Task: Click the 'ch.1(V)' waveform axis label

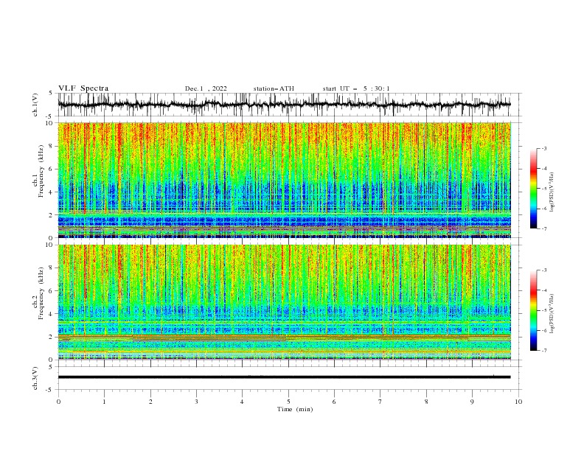Action: coord(35,105)
